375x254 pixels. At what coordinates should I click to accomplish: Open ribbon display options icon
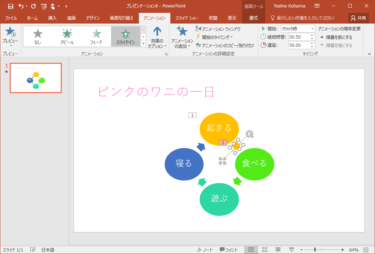pos(317,6)
